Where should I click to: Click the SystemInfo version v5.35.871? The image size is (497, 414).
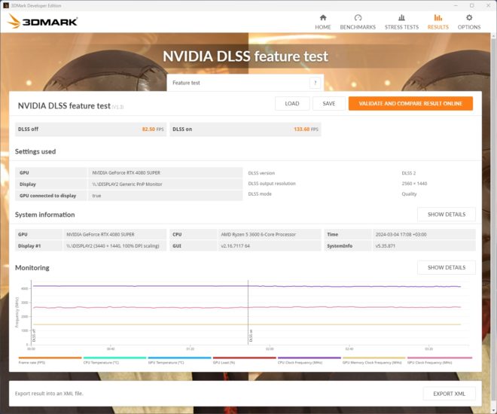(385, 246)
